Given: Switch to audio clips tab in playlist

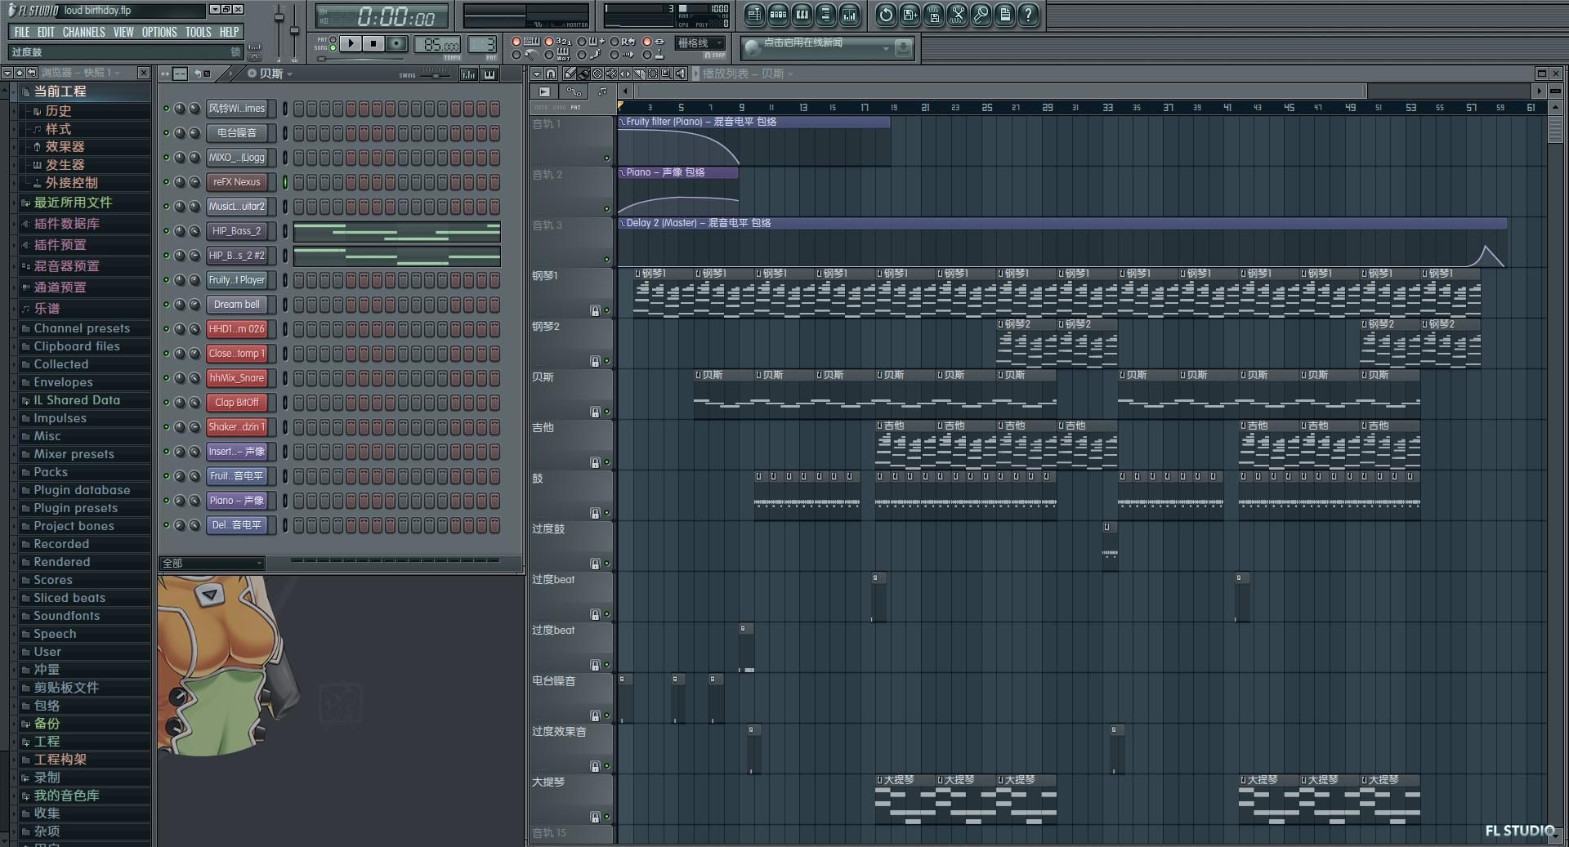Looking at the screenshot, I should click(x=544, y=91).
